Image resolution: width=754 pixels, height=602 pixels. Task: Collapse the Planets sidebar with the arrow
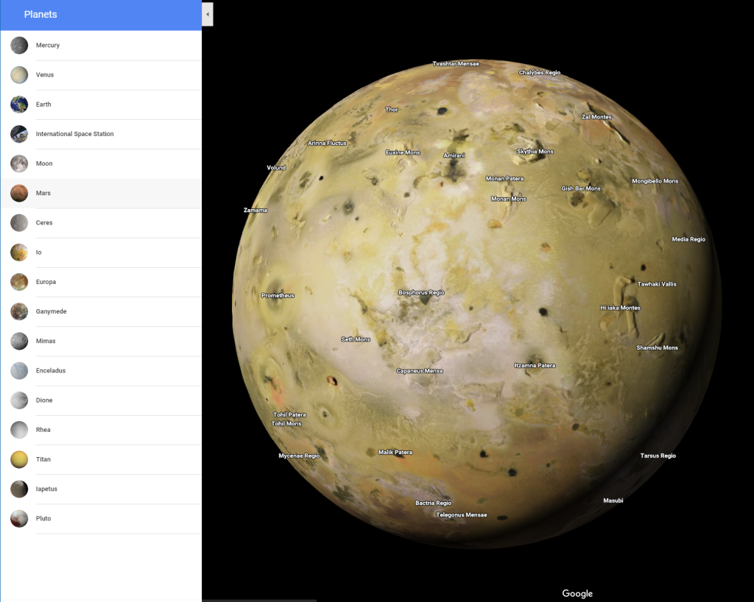[208, 14]
